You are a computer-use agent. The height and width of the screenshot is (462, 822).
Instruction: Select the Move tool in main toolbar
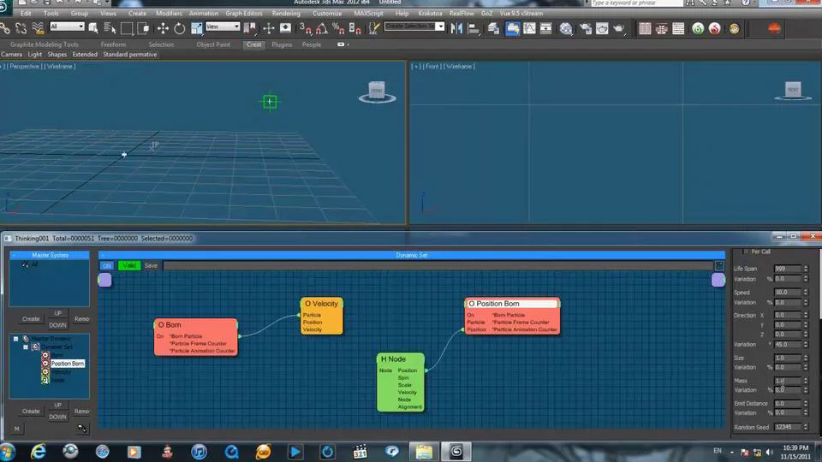point(162,28)
